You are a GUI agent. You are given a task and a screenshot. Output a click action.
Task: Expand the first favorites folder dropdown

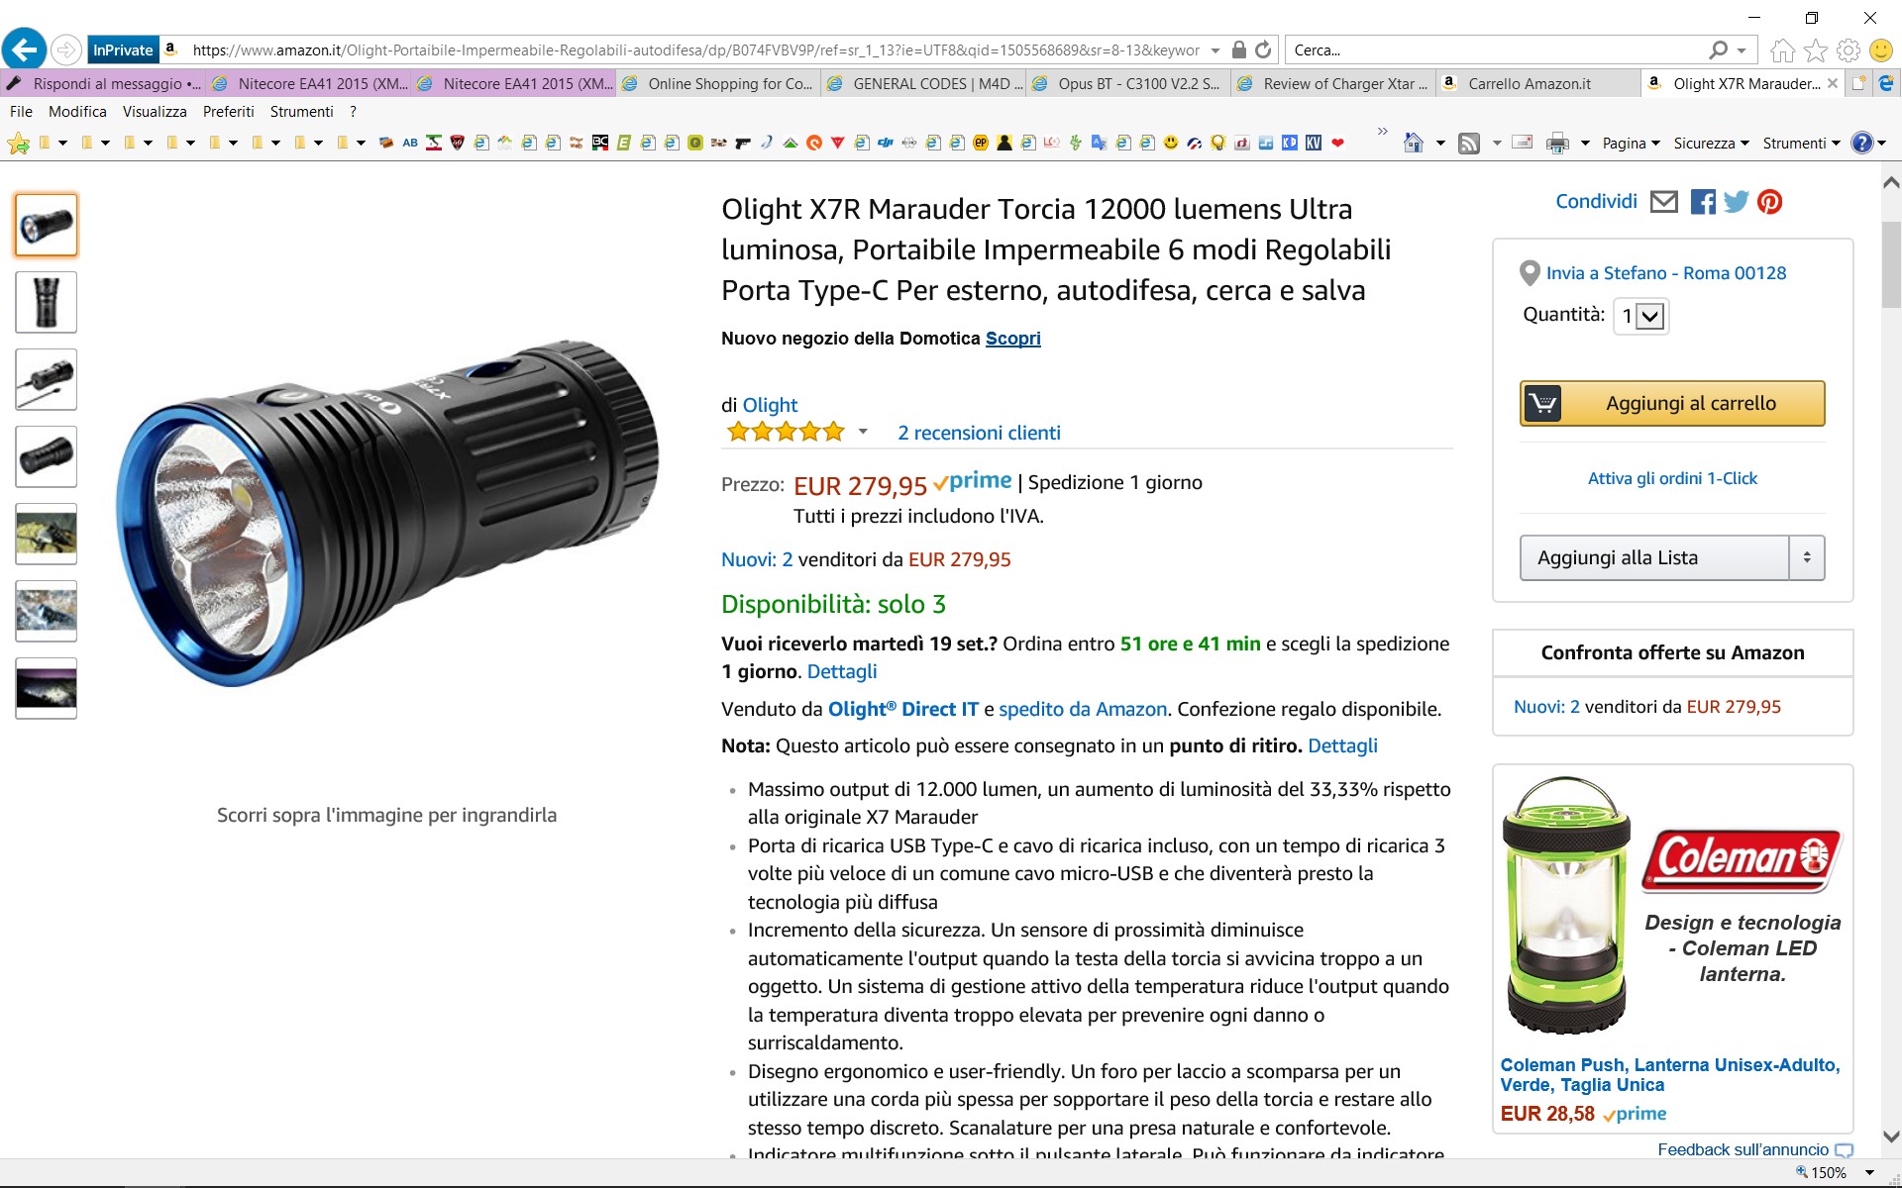coord(62,144)
